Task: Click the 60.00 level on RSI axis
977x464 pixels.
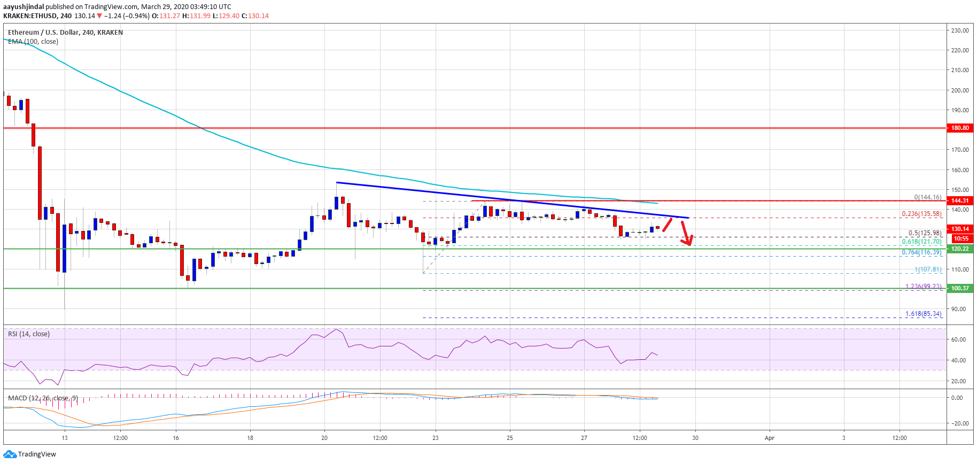Action: (958, 339)
